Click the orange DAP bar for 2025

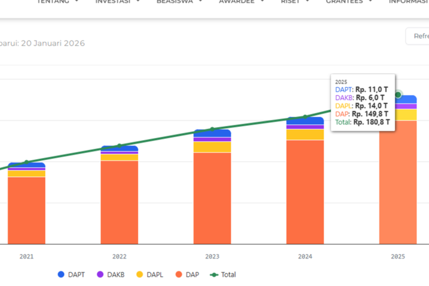(398, 183)
